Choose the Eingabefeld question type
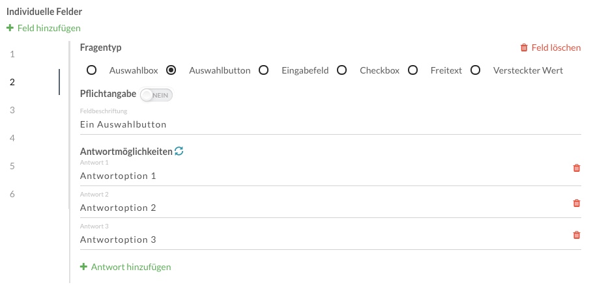 264,70
